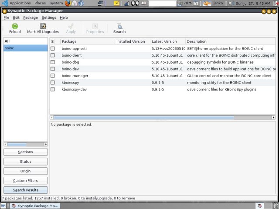Click the Sections filter button
Viewport: 279px width, 209px height.
26,152
